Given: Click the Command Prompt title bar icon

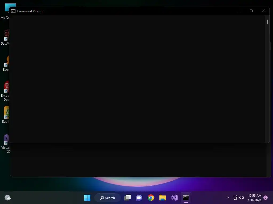Looking at the screenshot, I should [13, 11].
